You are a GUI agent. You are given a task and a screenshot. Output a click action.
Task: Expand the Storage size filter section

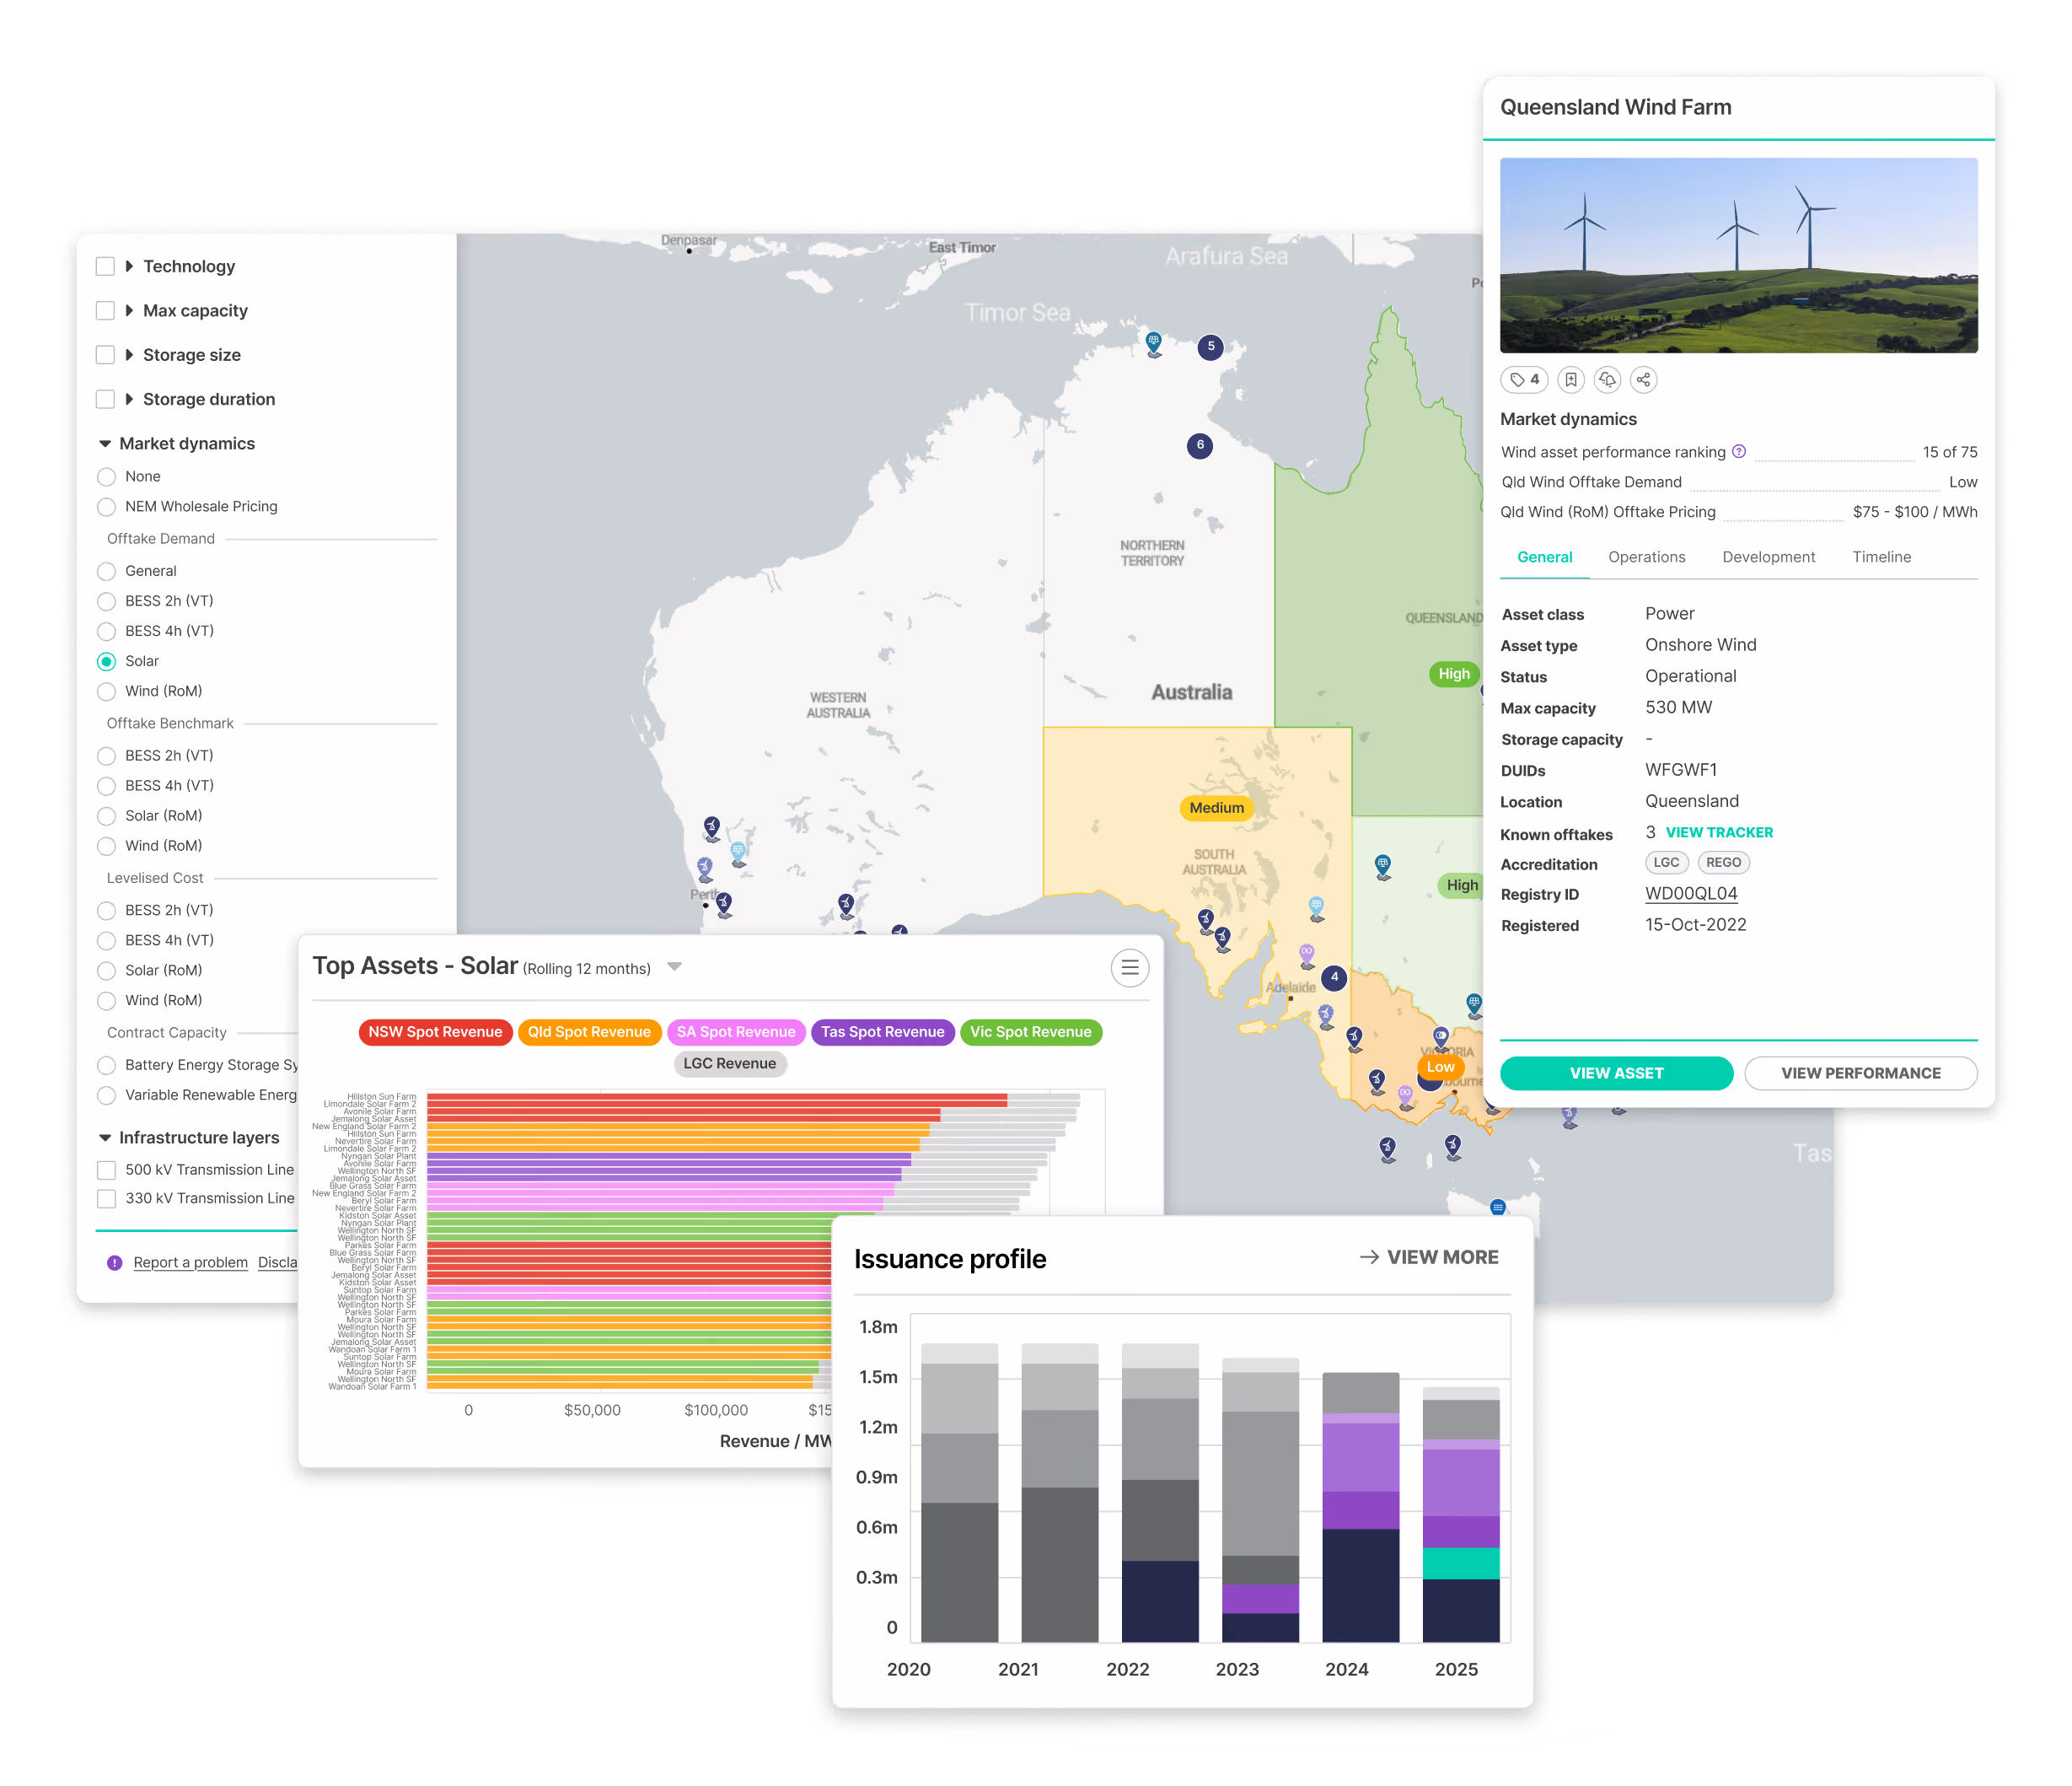pyautogui.click(x=129, y=355)
